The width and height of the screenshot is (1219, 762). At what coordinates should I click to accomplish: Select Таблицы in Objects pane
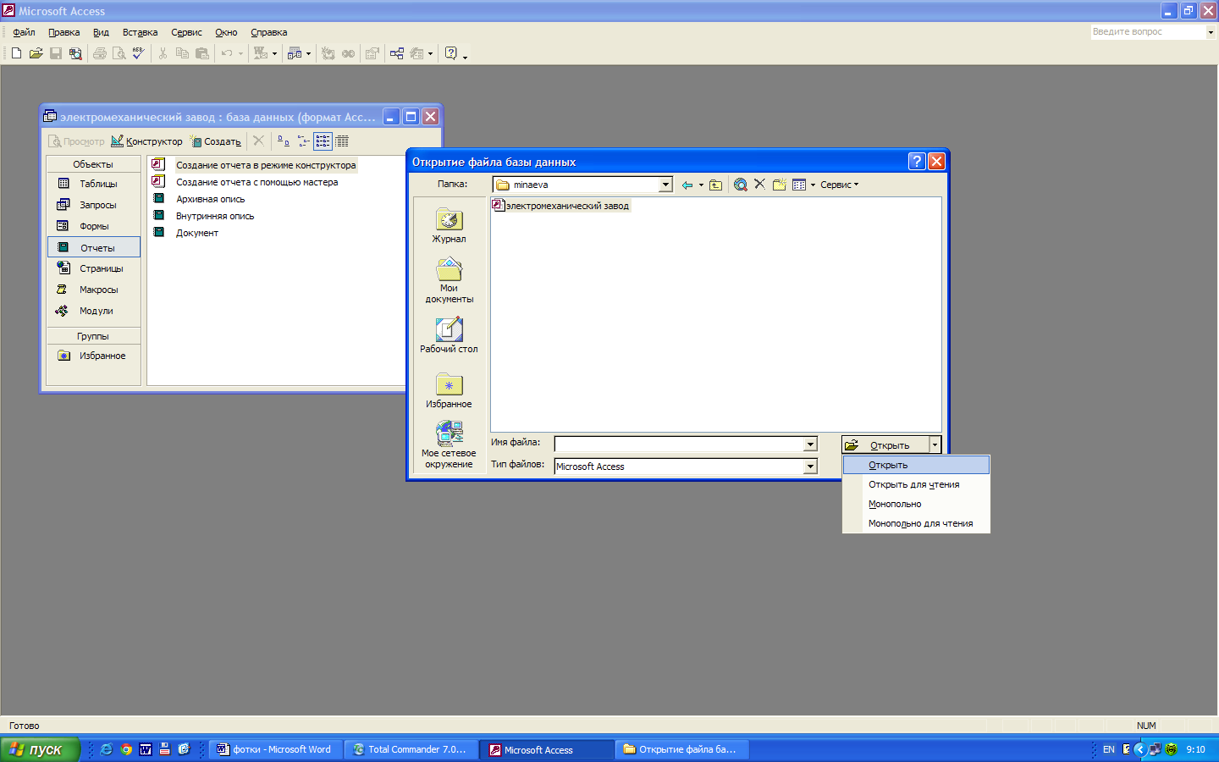93,184
